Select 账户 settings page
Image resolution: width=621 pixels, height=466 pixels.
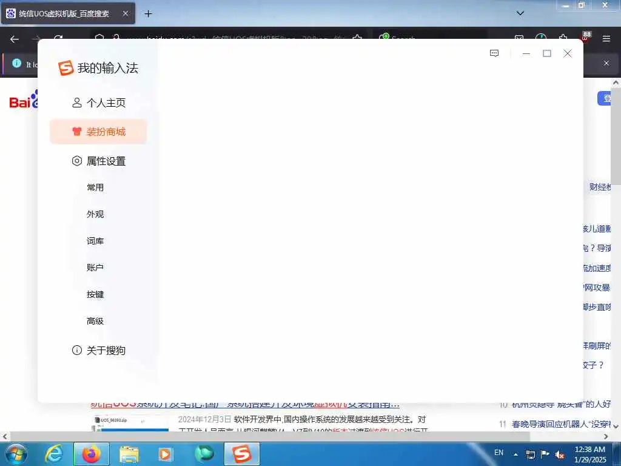95,268
